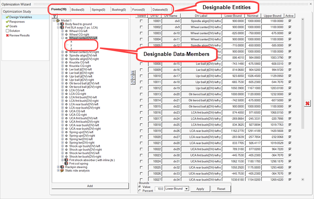Click the red X delete icon
Viewport: 314px width, 199px height.
307,103
